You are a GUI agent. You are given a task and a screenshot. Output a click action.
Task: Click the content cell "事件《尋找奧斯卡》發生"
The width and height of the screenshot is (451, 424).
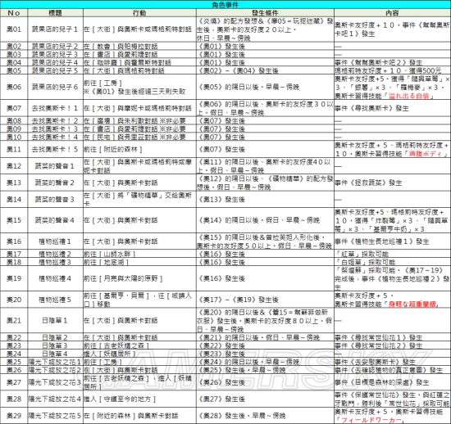[392, 108]
